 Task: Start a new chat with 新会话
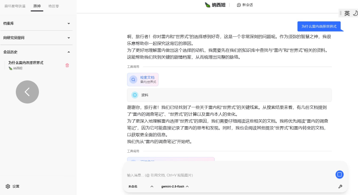click(245, 5)
